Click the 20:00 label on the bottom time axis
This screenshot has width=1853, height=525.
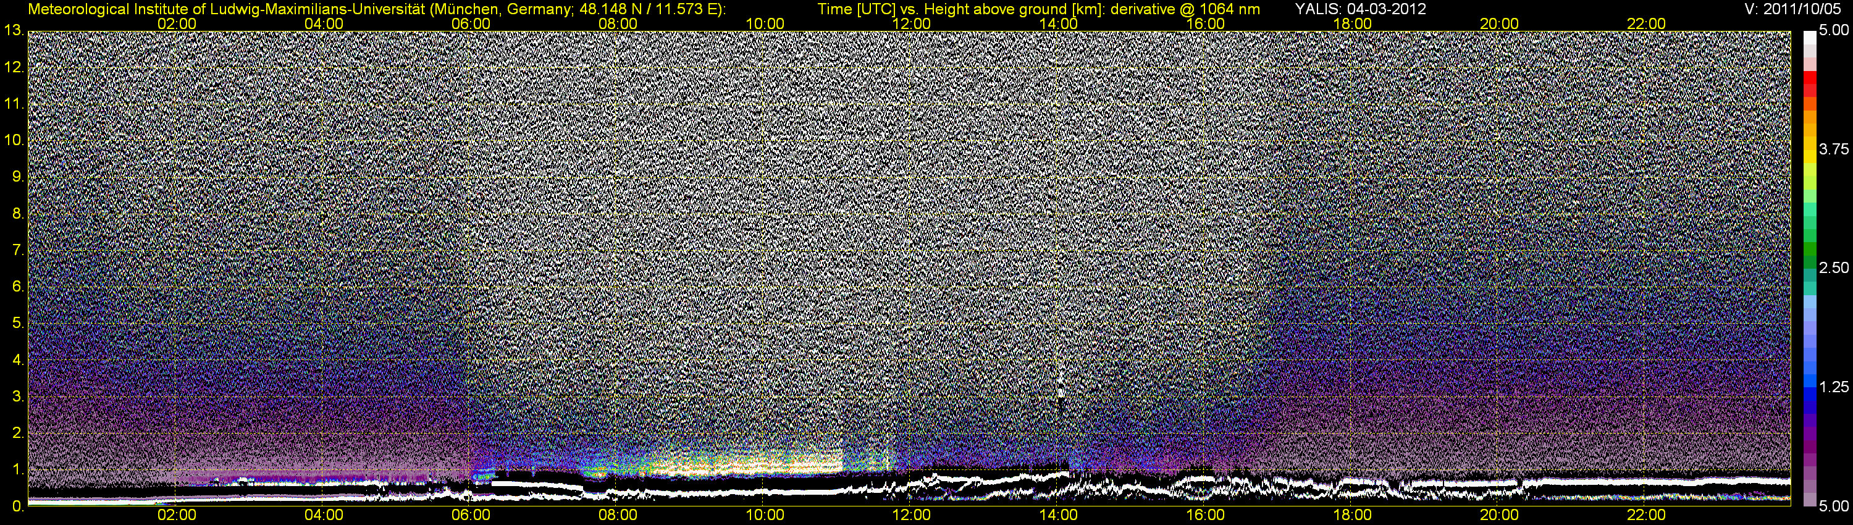pyautogui.click(x=1499, y=516)
